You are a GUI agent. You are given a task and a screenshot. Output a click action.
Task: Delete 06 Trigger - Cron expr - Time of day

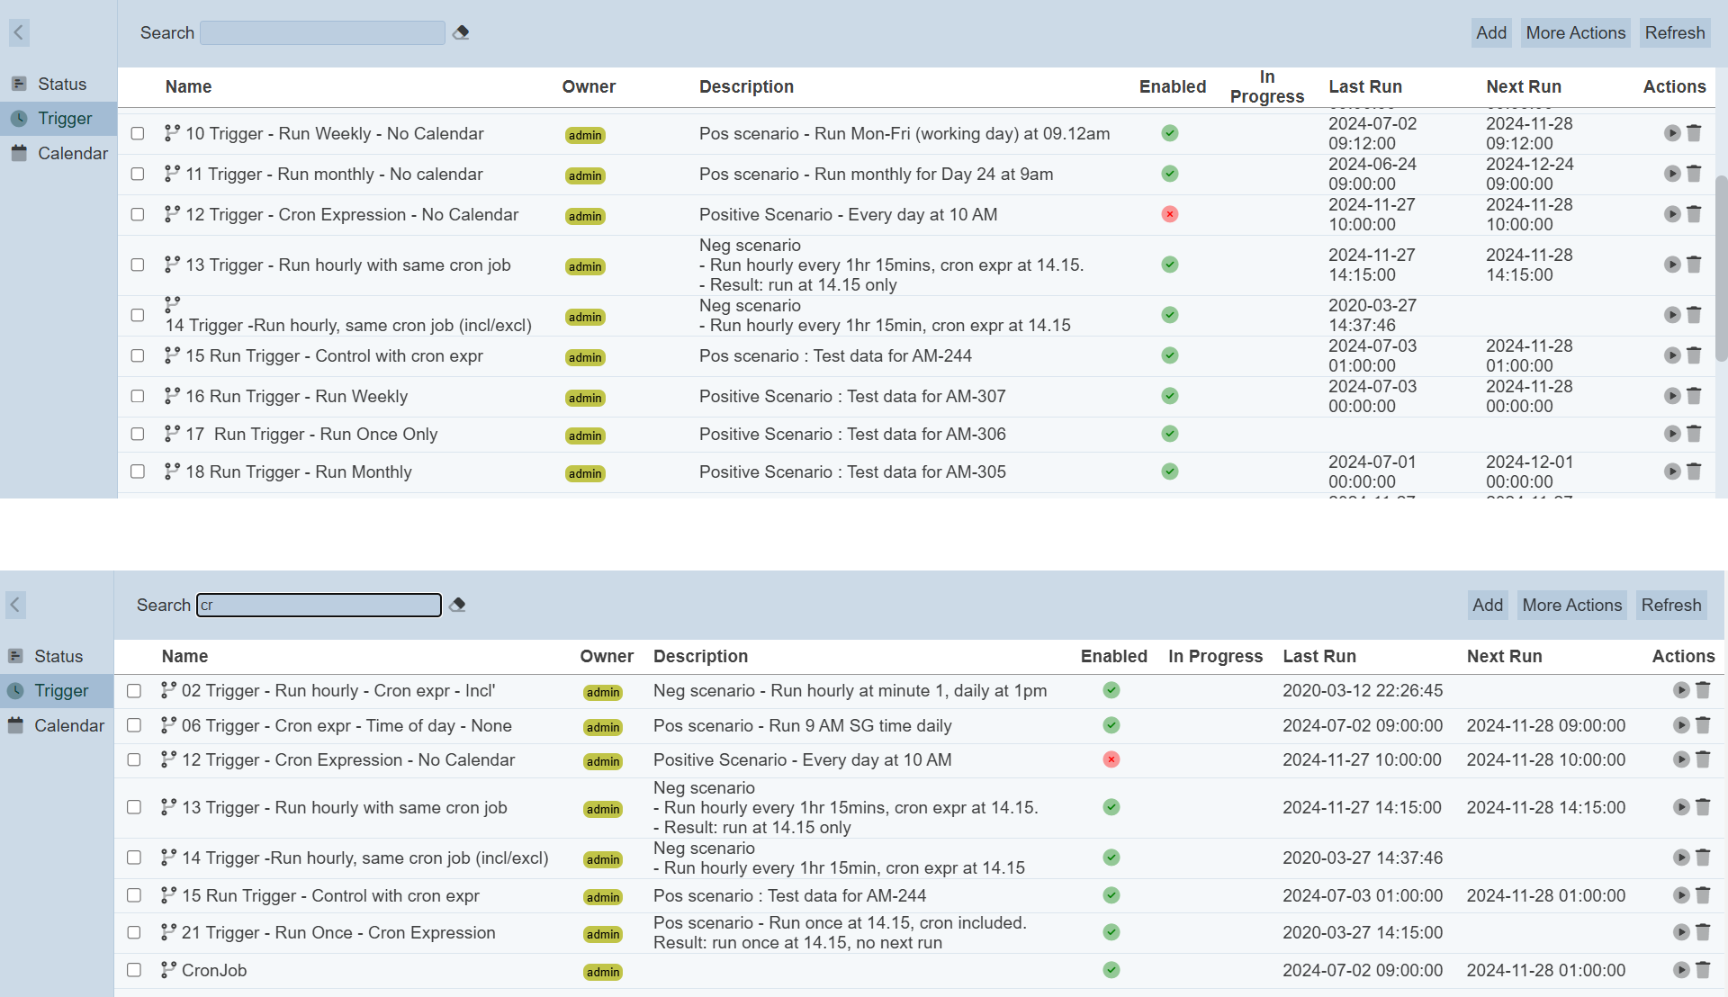point(1703,725)
